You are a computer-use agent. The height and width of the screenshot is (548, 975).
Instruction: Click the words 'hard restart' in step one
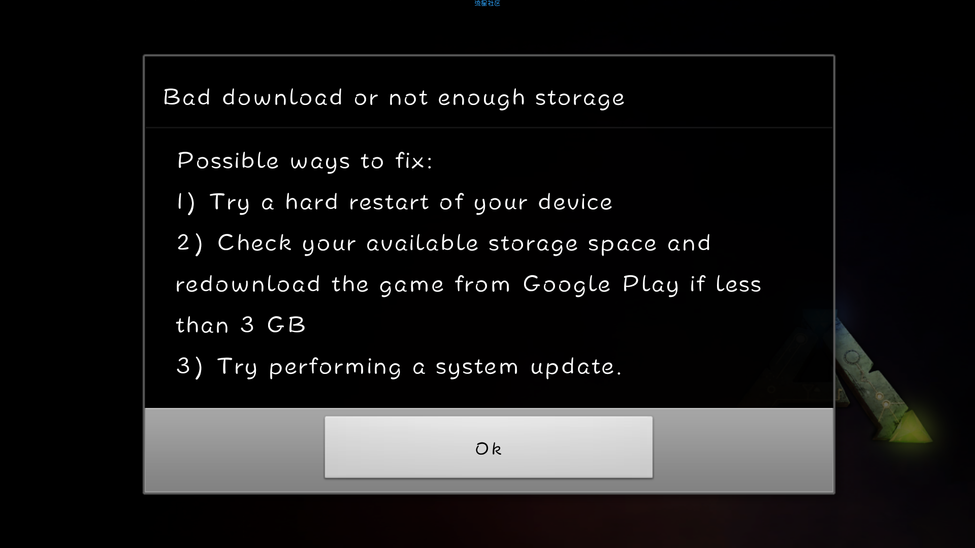(357, 202)
